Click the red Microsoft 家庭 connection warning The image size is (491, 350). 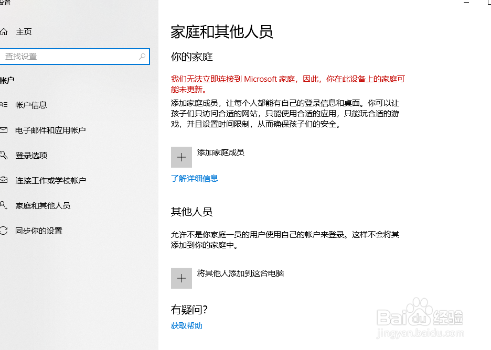point(288,84)
